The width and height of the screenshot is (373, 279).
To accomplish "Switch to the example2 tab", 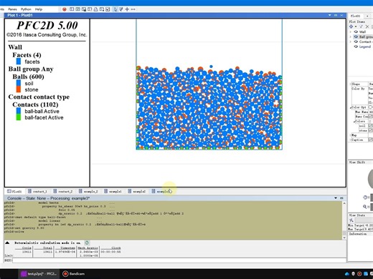I will tap(137, 191).
